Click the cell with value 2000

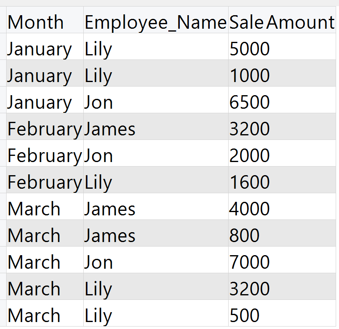pyautogui.click(x=250, y=156)
